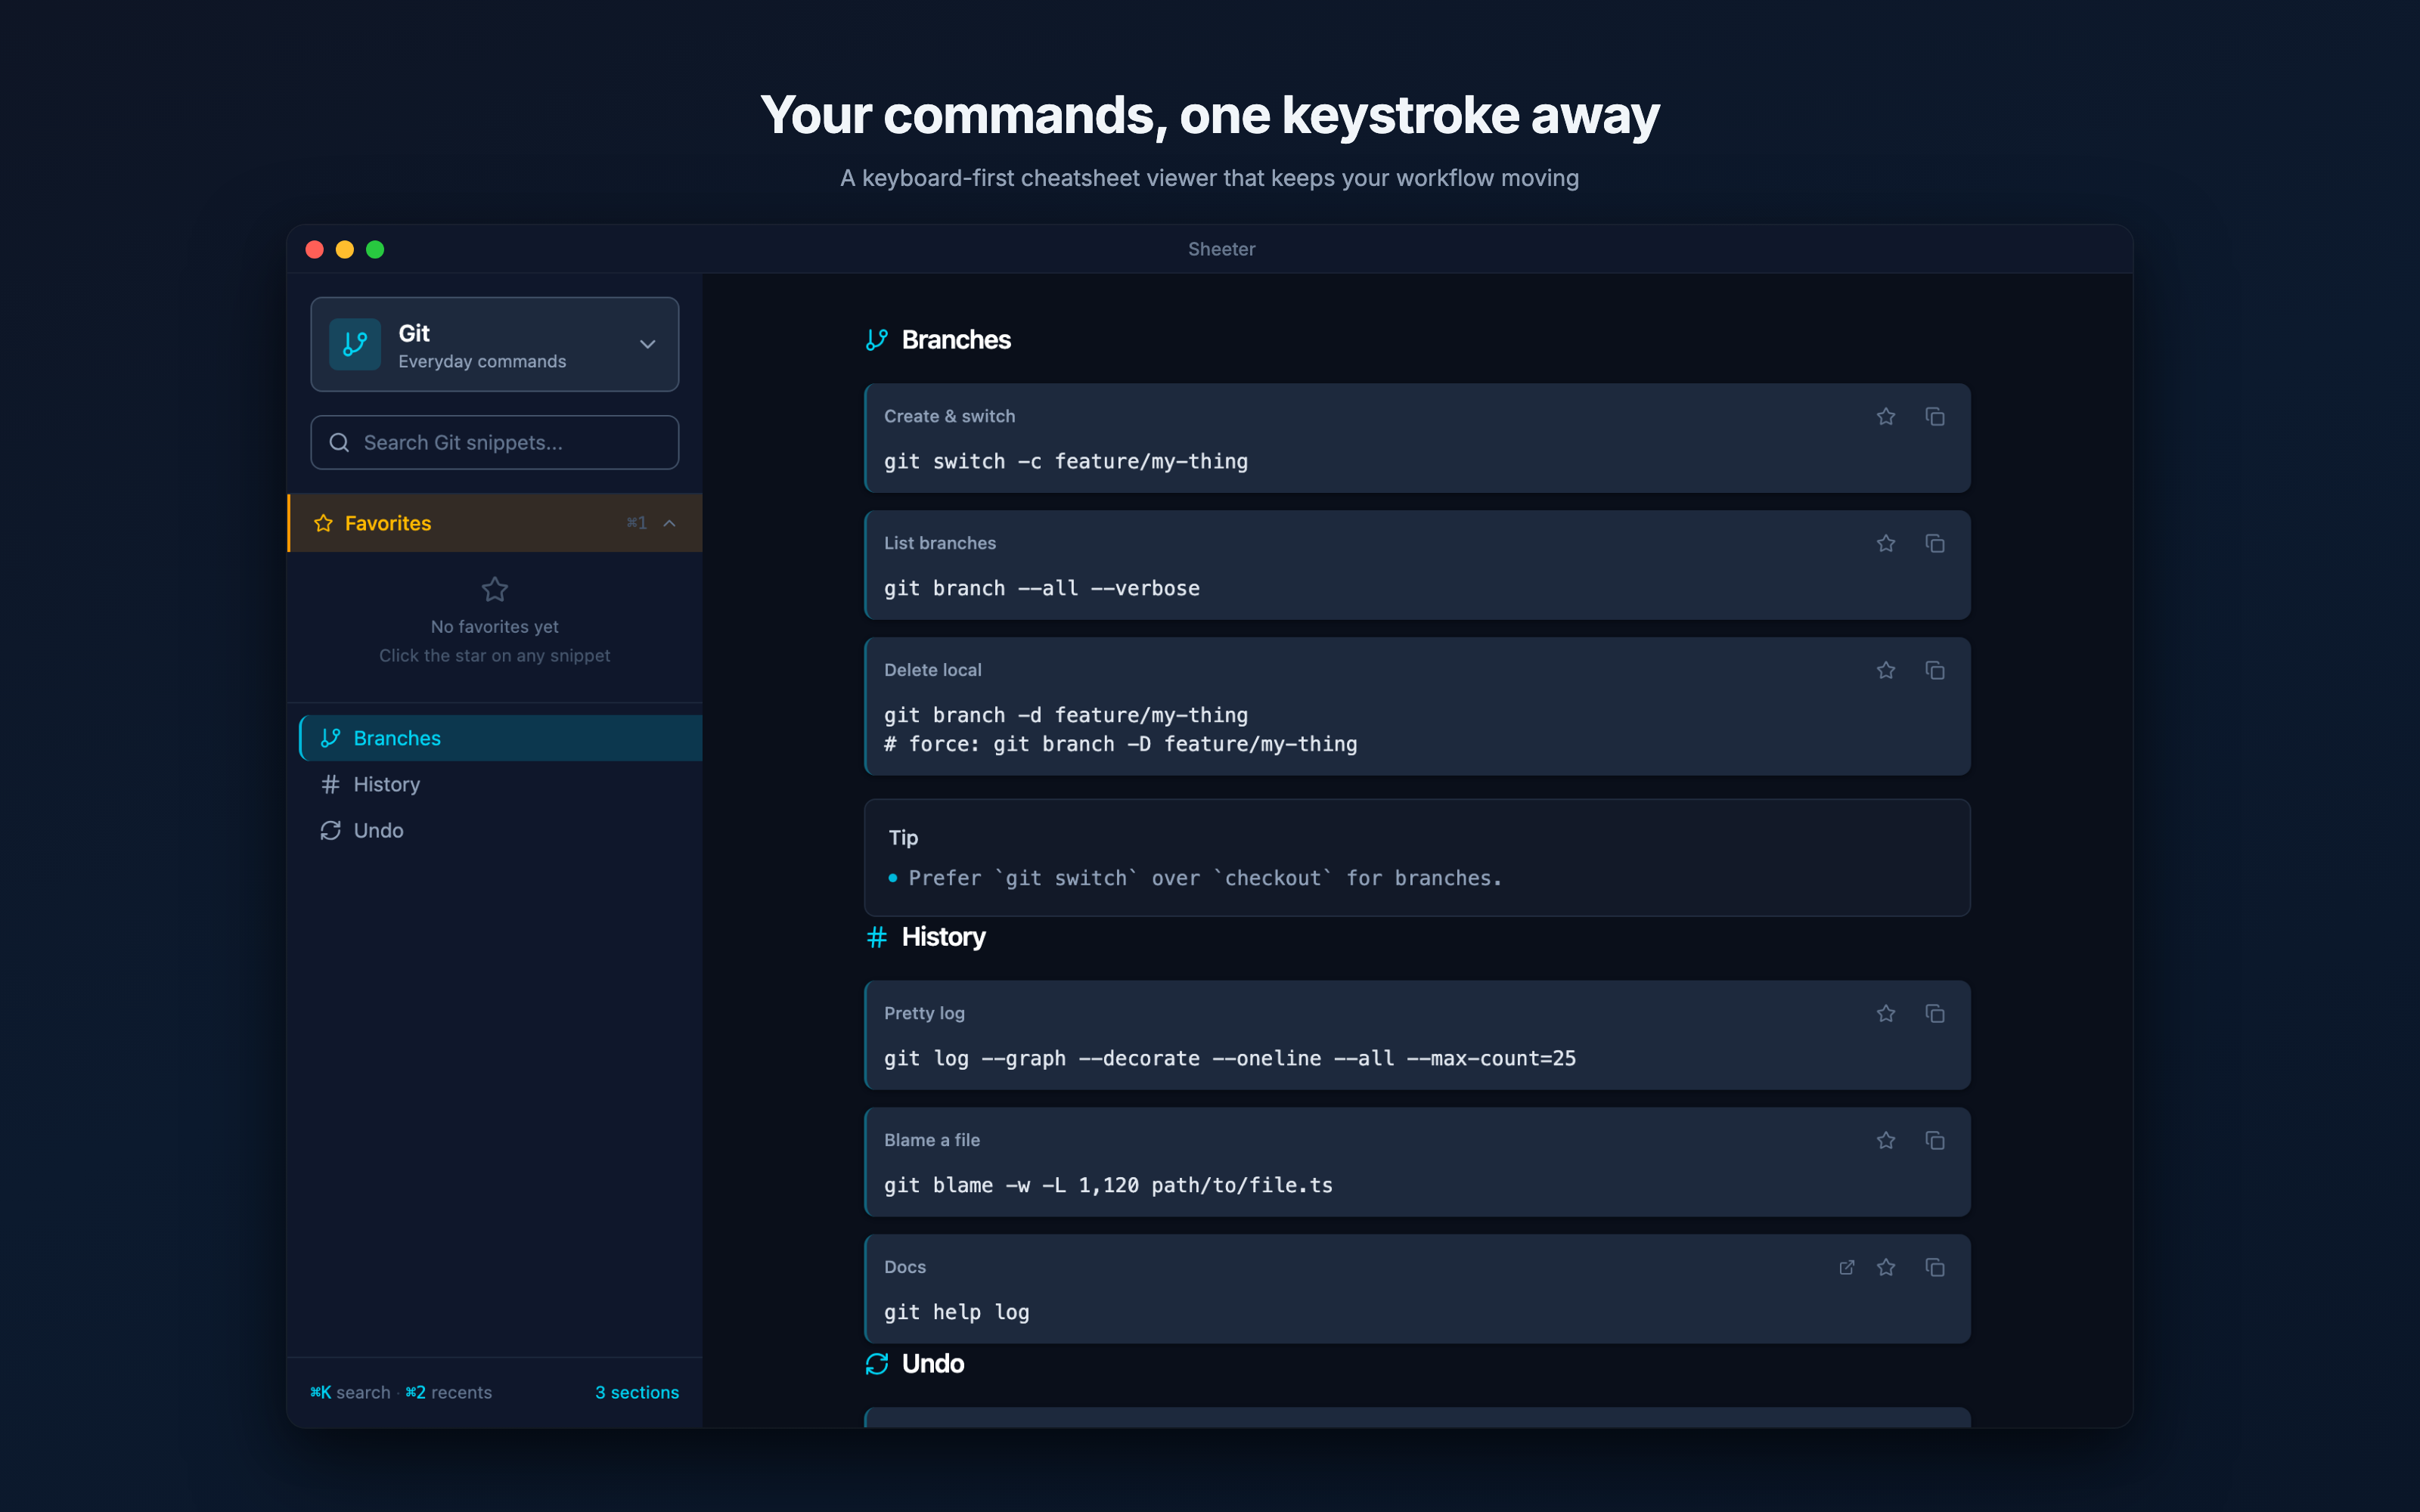Screen dimensions: 2420x1512
Task: Toggle favorite star on 'List branches' snippet
Action: pyautogui.click(x=1885, y=543)
